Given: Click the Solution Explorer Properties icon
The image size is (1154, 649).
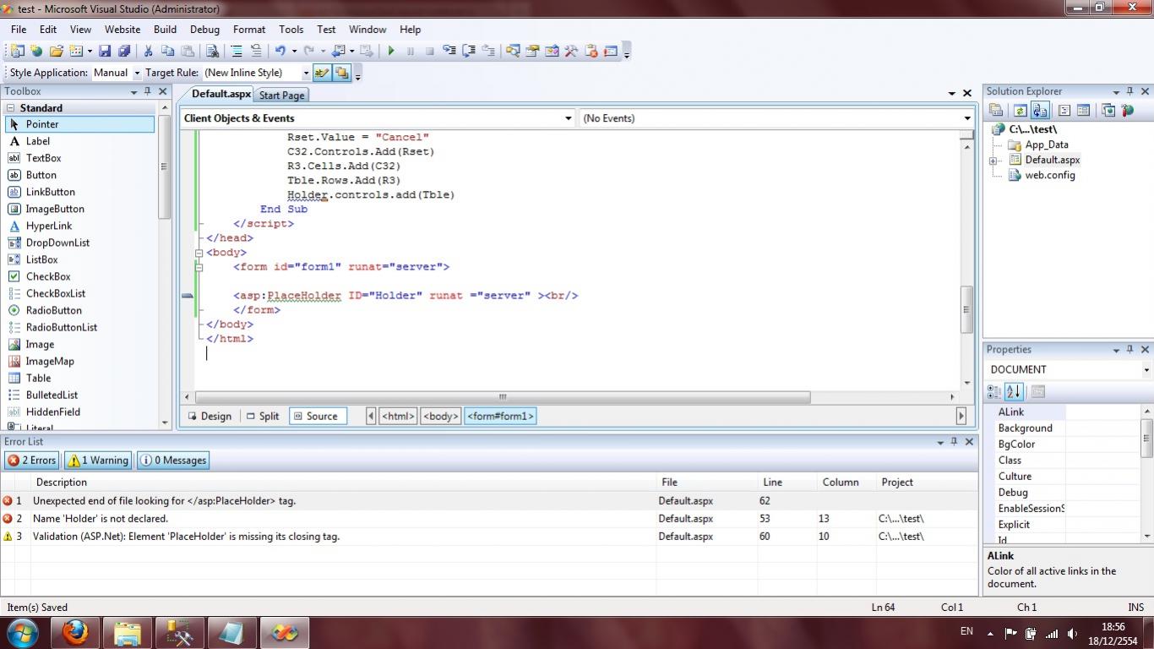Looking at the screenshot, I should (x=996, y=111).
